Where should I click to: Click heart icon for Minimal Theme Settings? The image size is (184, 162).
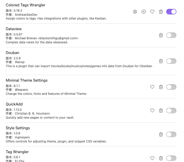[x=152, y=87]
